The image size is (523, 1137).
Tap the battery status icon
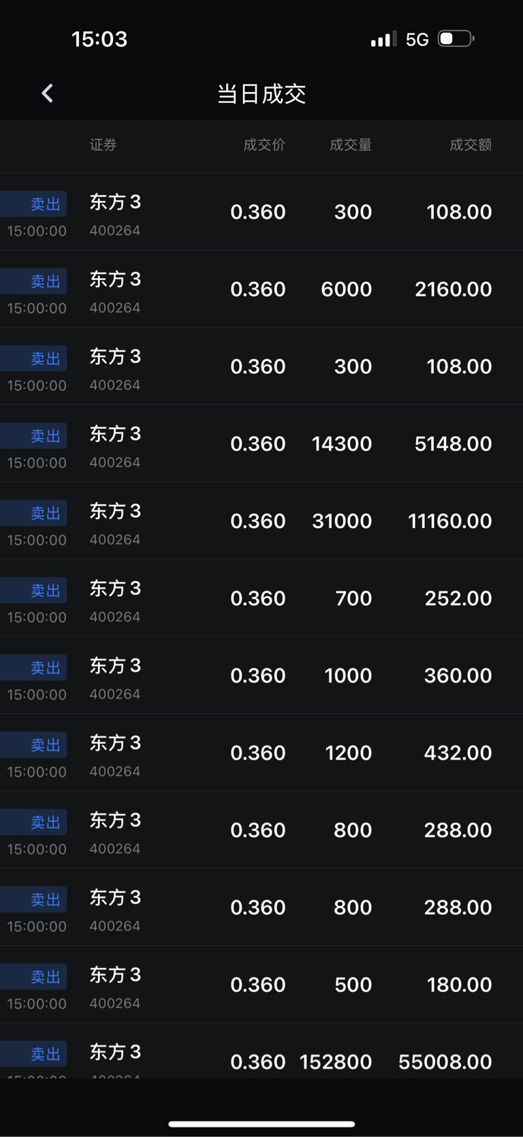[456, 39]
